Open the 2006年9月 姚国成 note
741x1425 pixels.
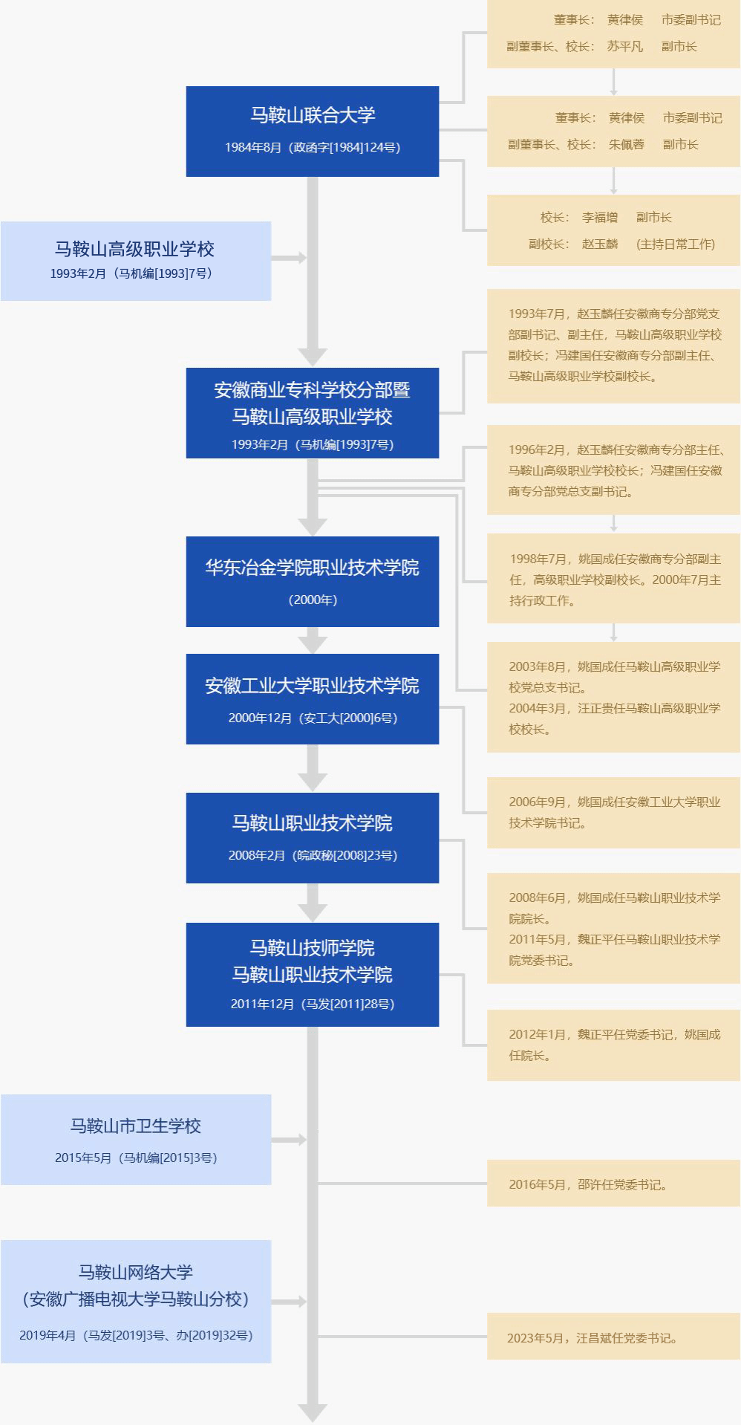point(613,812)
